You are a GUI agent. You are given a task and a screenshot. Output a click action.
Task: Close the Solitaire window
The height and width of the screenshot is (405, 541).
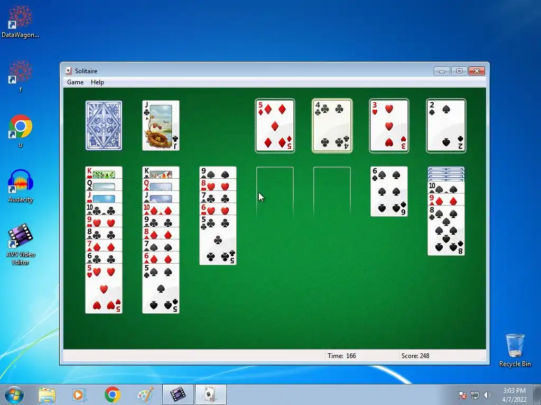(x=477, y=71)
